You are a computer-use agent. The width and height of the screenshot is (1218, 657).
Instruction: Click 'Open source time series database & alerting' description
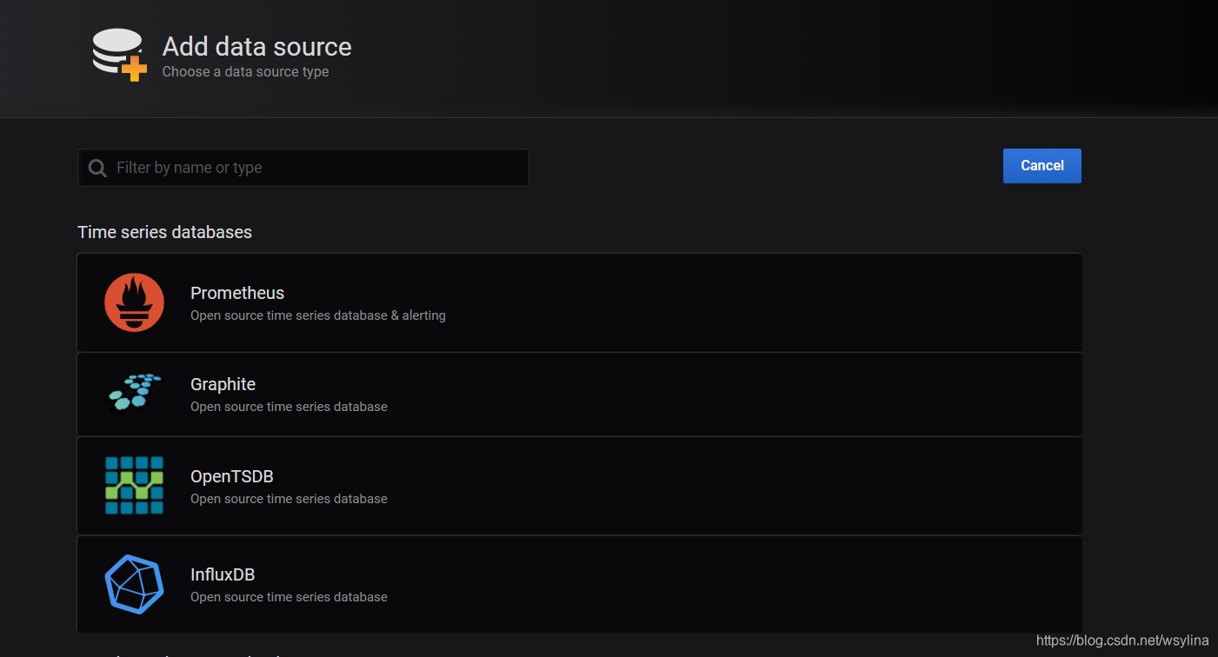coord(318,315)
